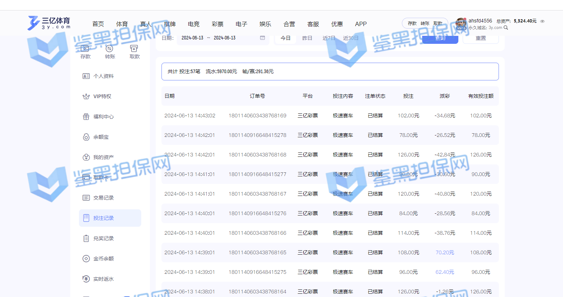Open the 彩票 navigation menu
Viewport: 563px width, 297px height.
pos(218,24)
